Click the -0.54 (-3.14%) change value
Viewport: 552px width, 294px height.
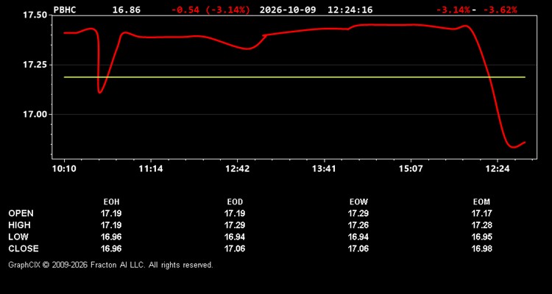(x=210, y=10)
